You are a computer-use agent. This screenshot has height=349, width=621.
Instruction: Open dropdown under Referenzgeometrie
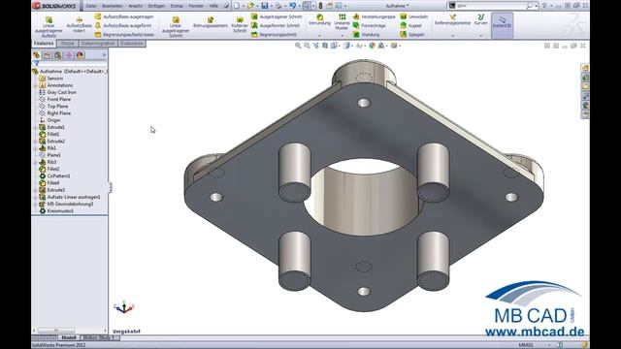(452, 35)
